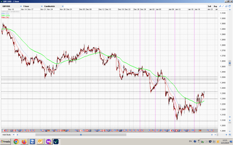Click the horizontal scrollbar thumb handle

coord(81,135)
